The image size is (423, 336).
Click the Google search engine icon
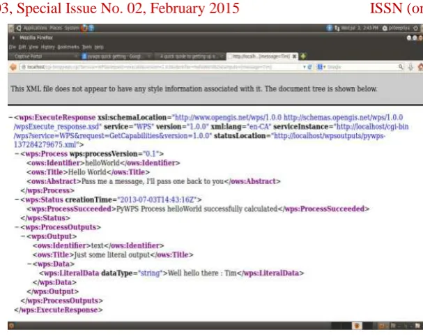click(x=320, y=67)
